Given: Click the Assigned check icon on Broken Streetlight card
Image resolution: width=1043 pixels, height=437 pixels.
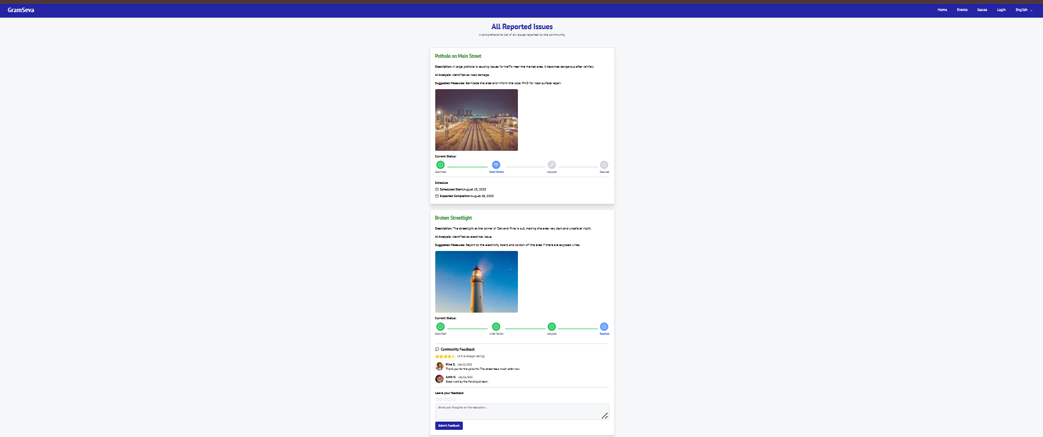Looking at the screenshot, I should tap(552, 327).
